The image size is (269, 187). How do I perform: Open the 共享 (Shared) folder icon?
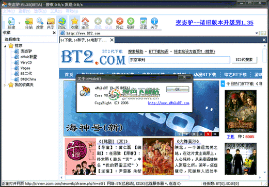click(x=51, y=23)
